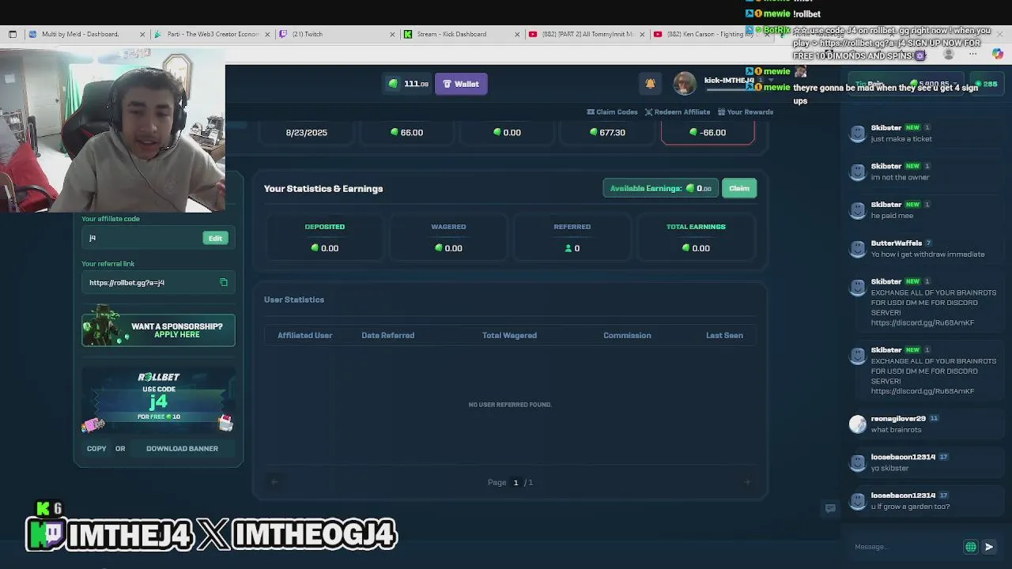The width and height of the screenshot is (1012, 569).
Task: Click Skibster's 'just make a ticket' message
Action: pos(901,139)
